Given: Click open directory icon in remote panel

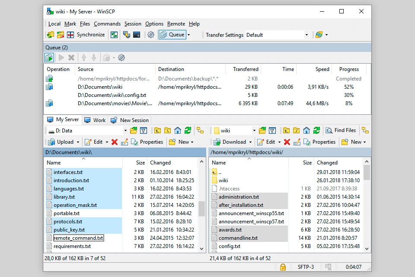Looking at the screenshot, I should point(262,130).
